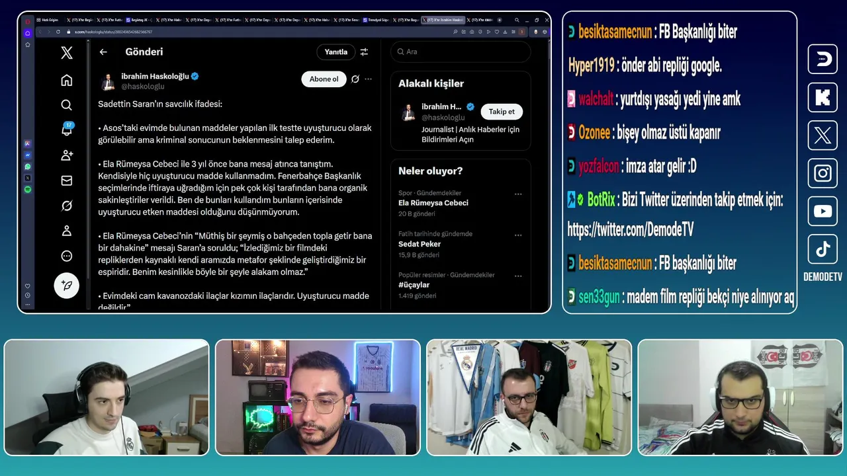The width and height of the screenshot is (847, 476).
Task: Click chat username sen33gun
Action: tap(599, 297)
